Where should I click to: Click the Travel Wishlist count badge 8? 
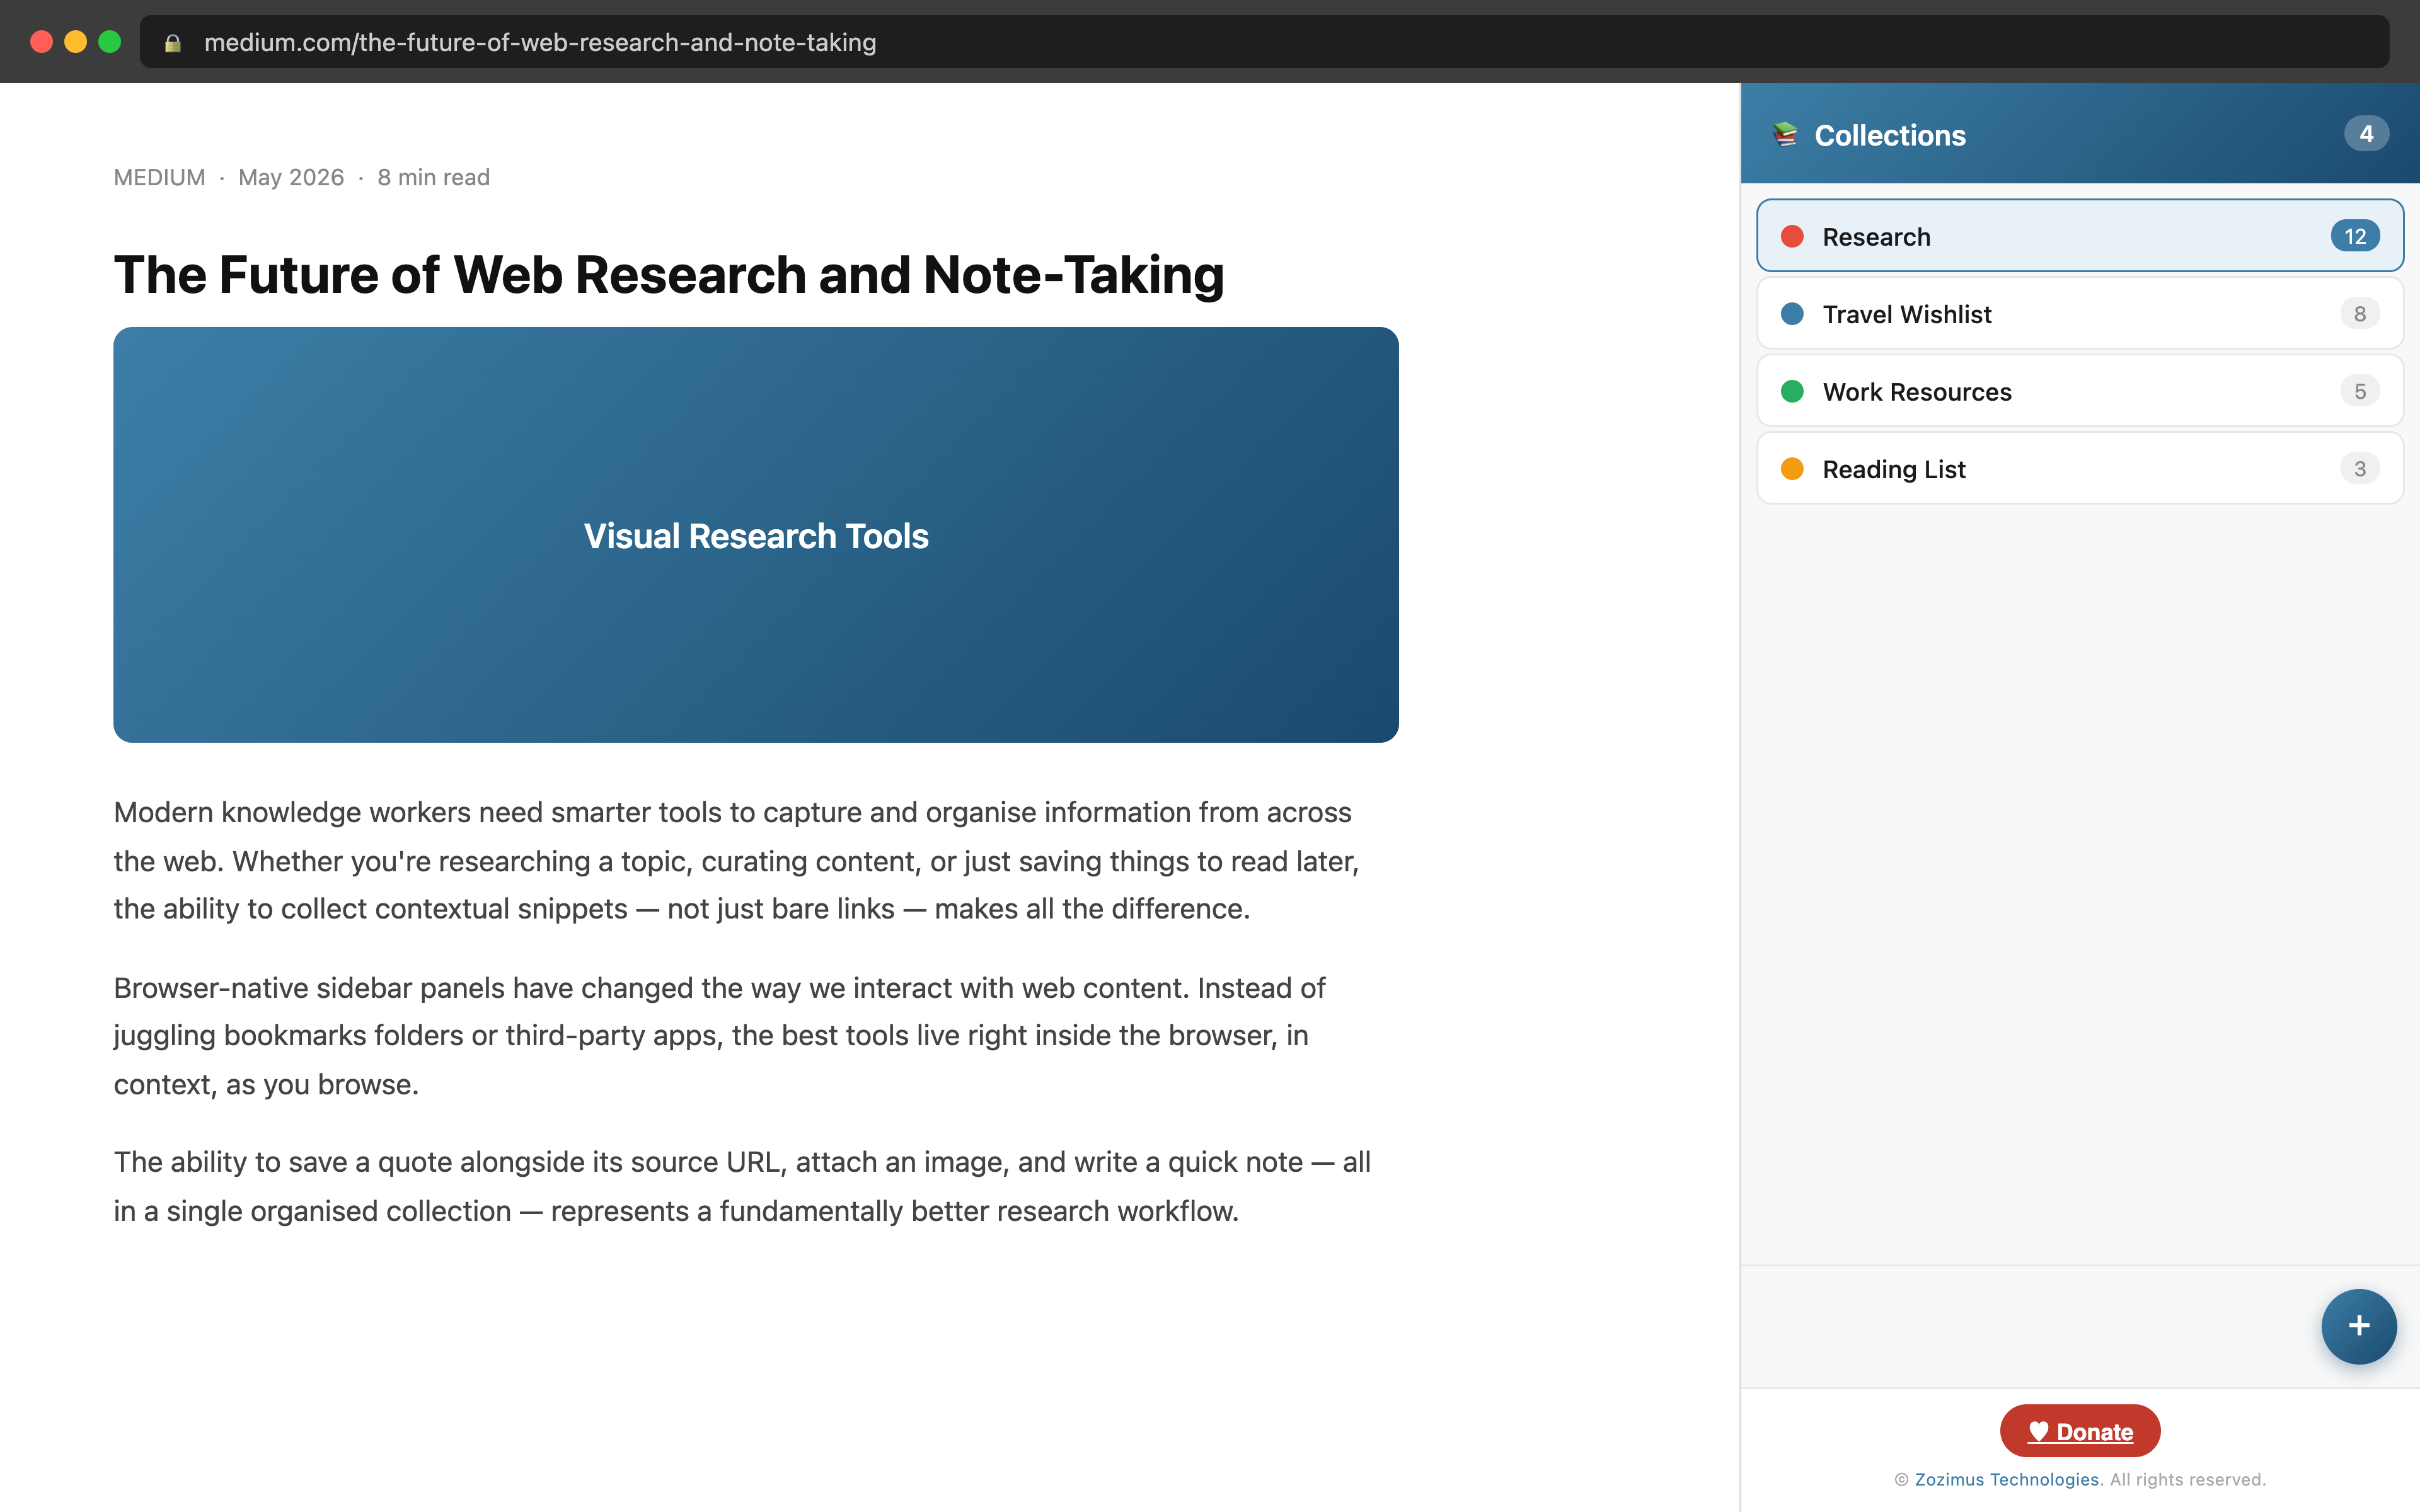2359,314
